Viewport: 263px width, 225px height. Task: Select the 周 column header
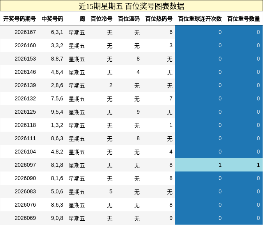[x=82, y=19]
